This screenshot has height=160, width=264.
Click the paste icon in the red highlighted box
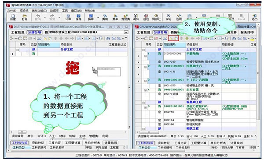(176, 39)
